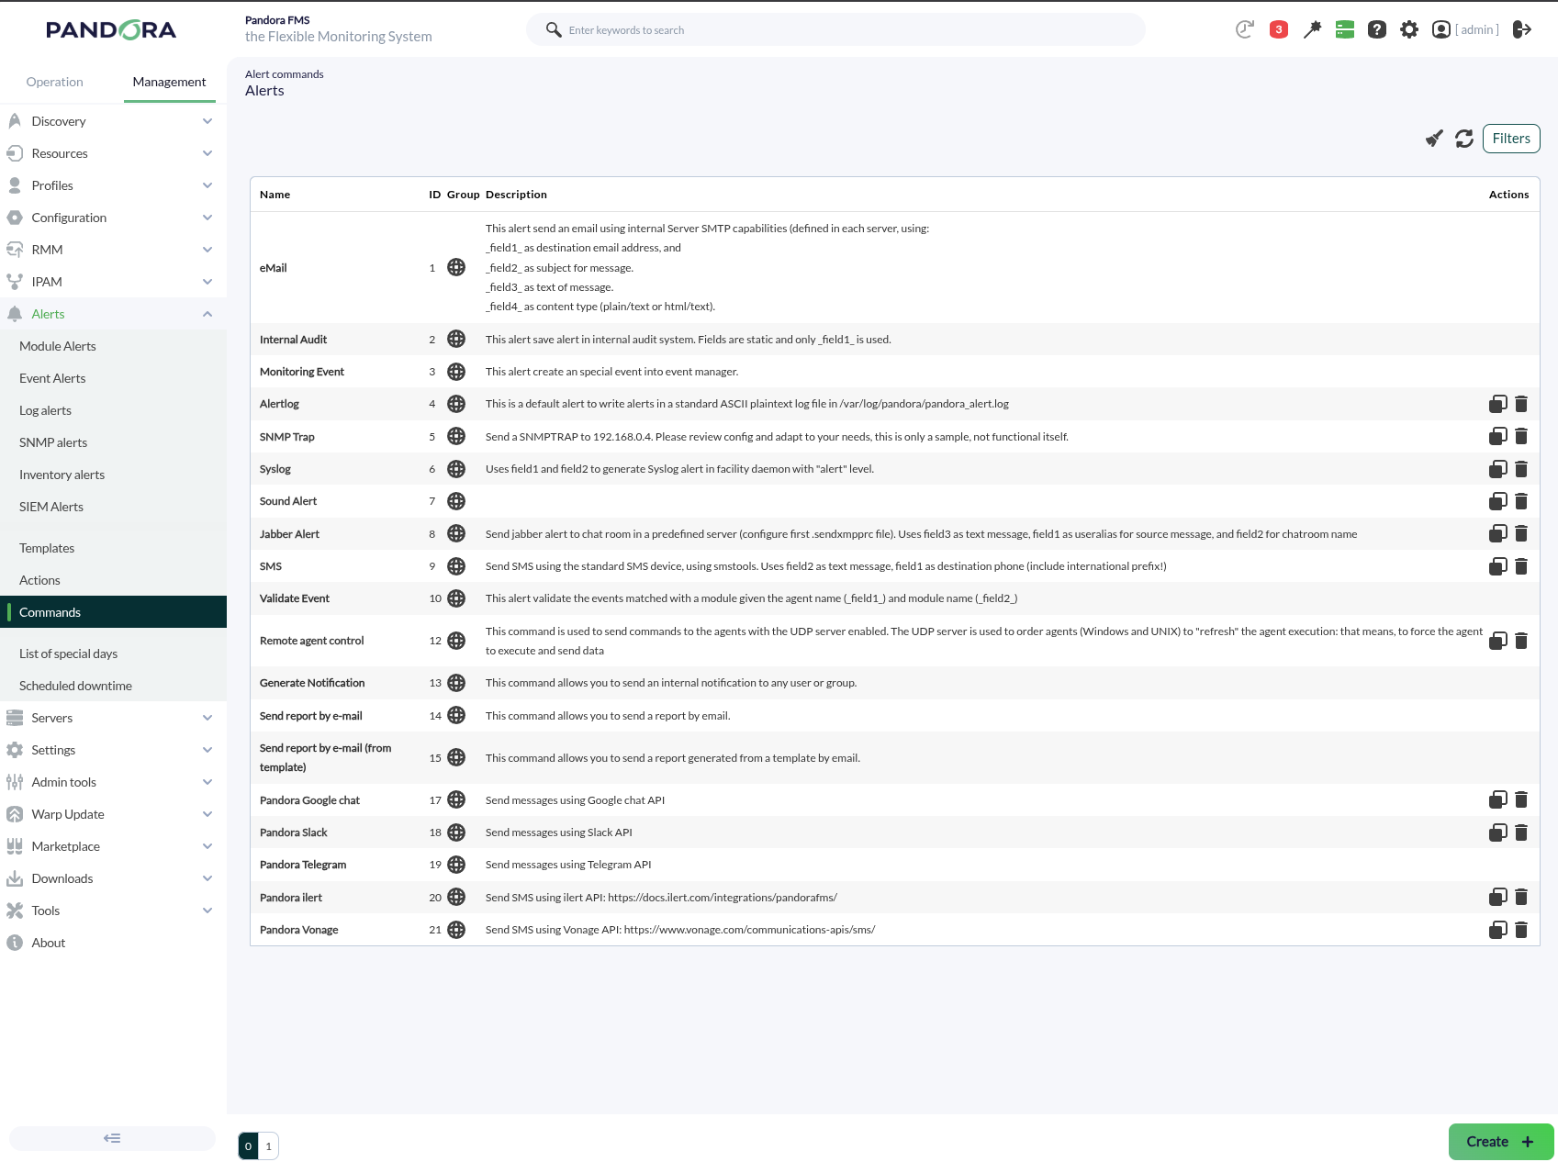
Task: Collapse the sidebar menu with arrow button
Action: point(112,1138)
